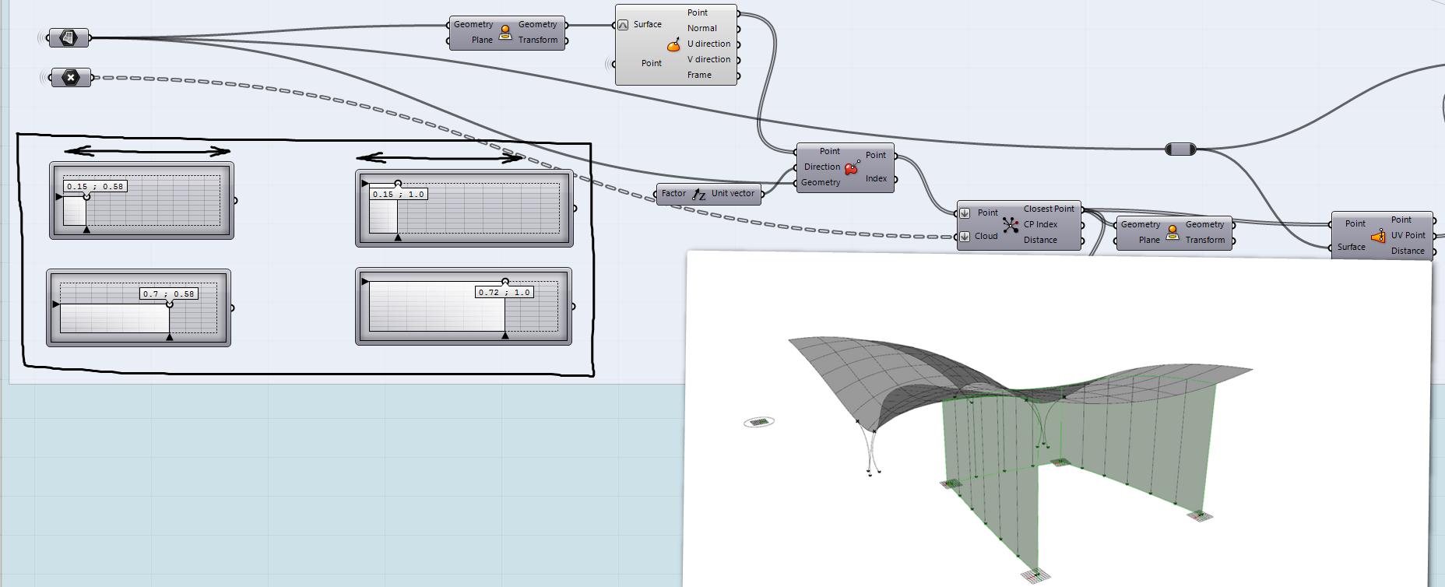
Task: Click the Direction input of Project Point
Action: coord(822,167)
